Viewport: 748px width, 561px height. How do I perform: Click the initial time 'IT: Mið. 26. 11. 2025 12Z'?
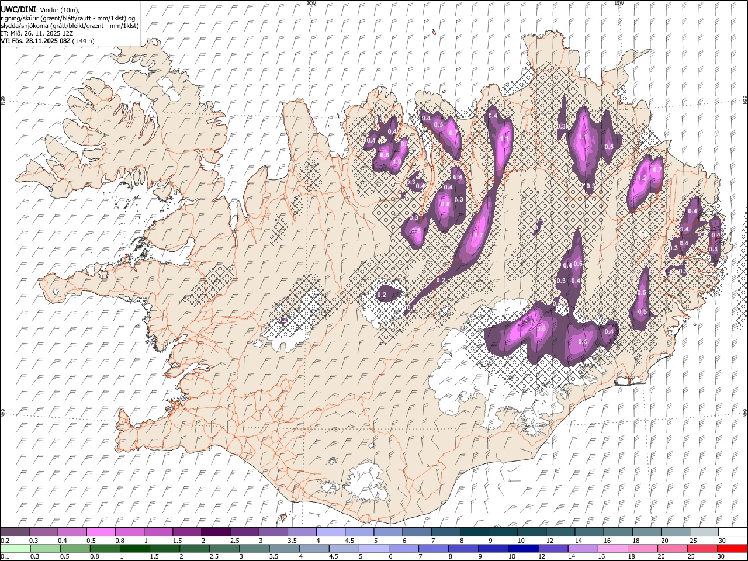[37, 33]
